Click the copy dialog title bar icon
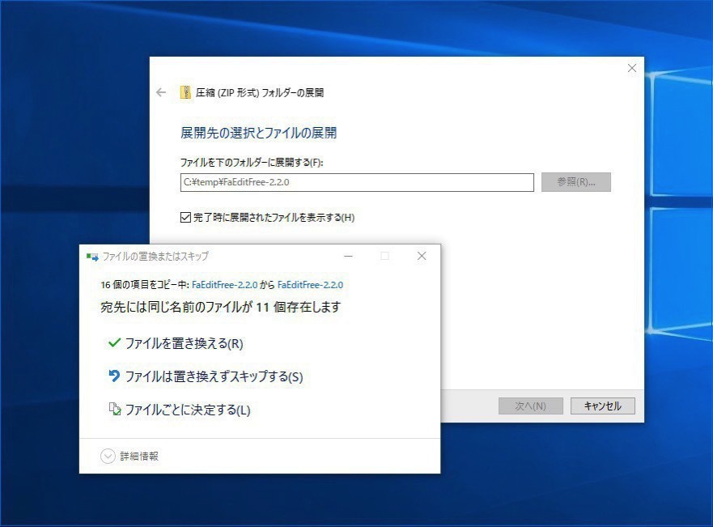The height and width of the screenshot is (527, 713). [92, 257]
